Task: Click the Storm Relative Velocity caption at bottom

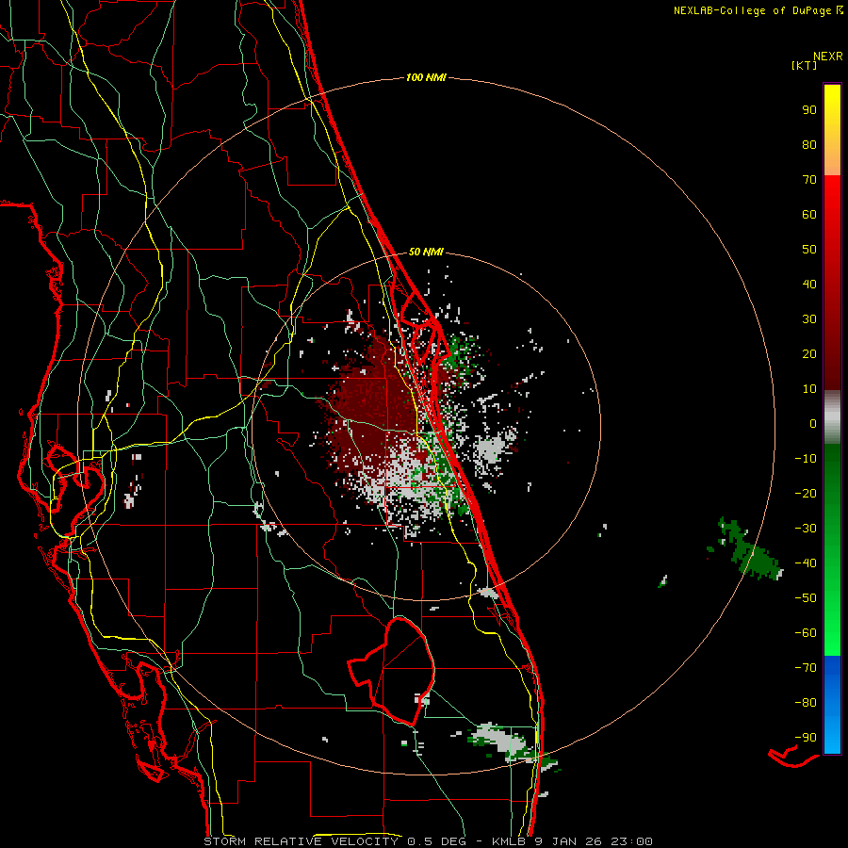Action: 428,841
